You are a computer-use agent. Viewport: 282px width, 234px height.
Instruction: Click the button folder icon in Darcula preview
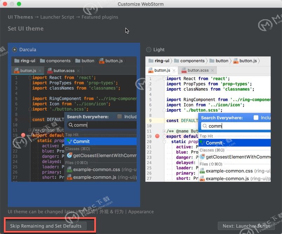78,61
